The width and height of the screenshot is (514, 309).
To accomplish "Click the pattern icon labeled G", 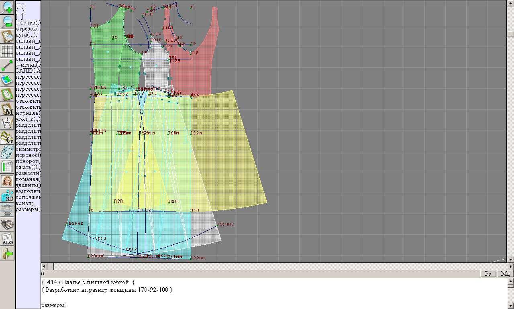I will tap(7, 138).
